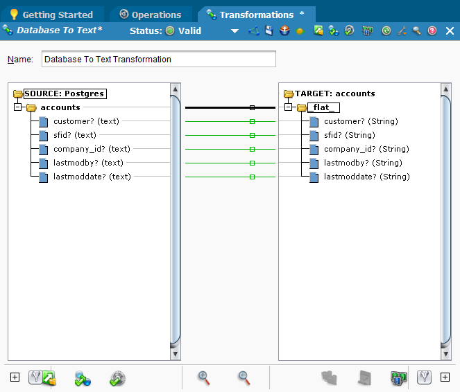Click the transformation Name input field
460x392 pixels.
tap(158, 60)
